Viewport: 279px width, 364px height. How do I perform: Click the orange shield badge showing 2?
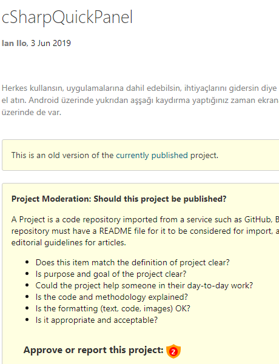(173, 351)
